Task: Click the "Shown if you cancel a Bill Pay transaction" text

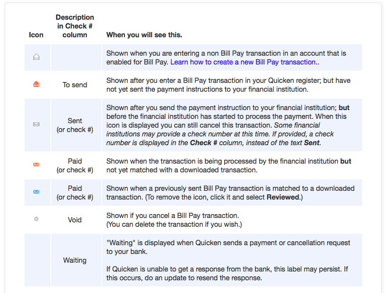Action: coord(173,215)
